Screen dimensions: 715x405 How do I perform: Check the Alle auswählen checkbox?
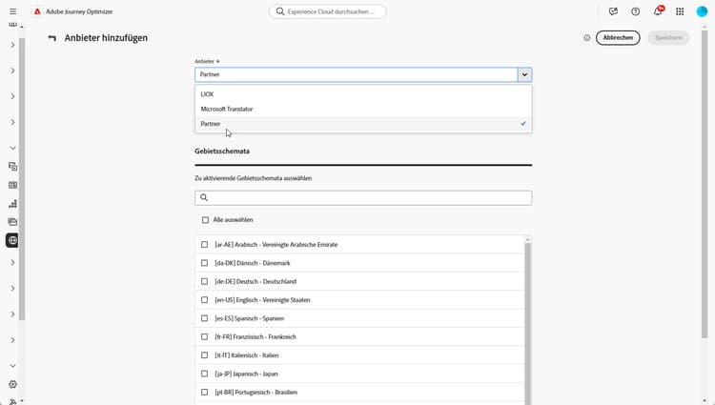tap(205, 220)
